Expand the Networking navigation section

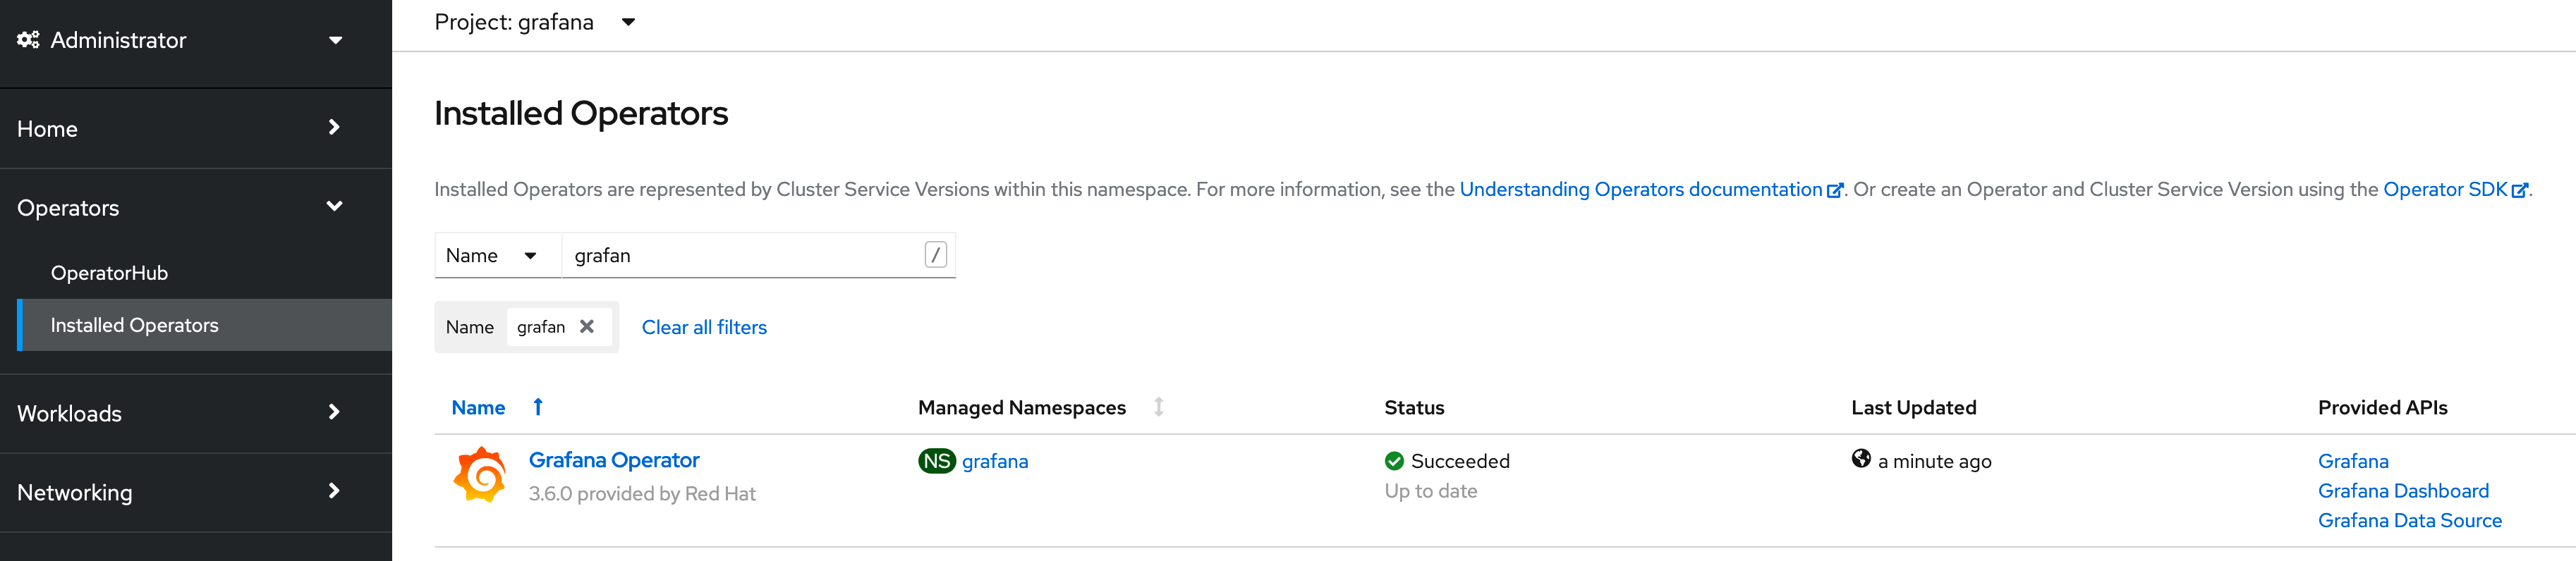[196, 492]
